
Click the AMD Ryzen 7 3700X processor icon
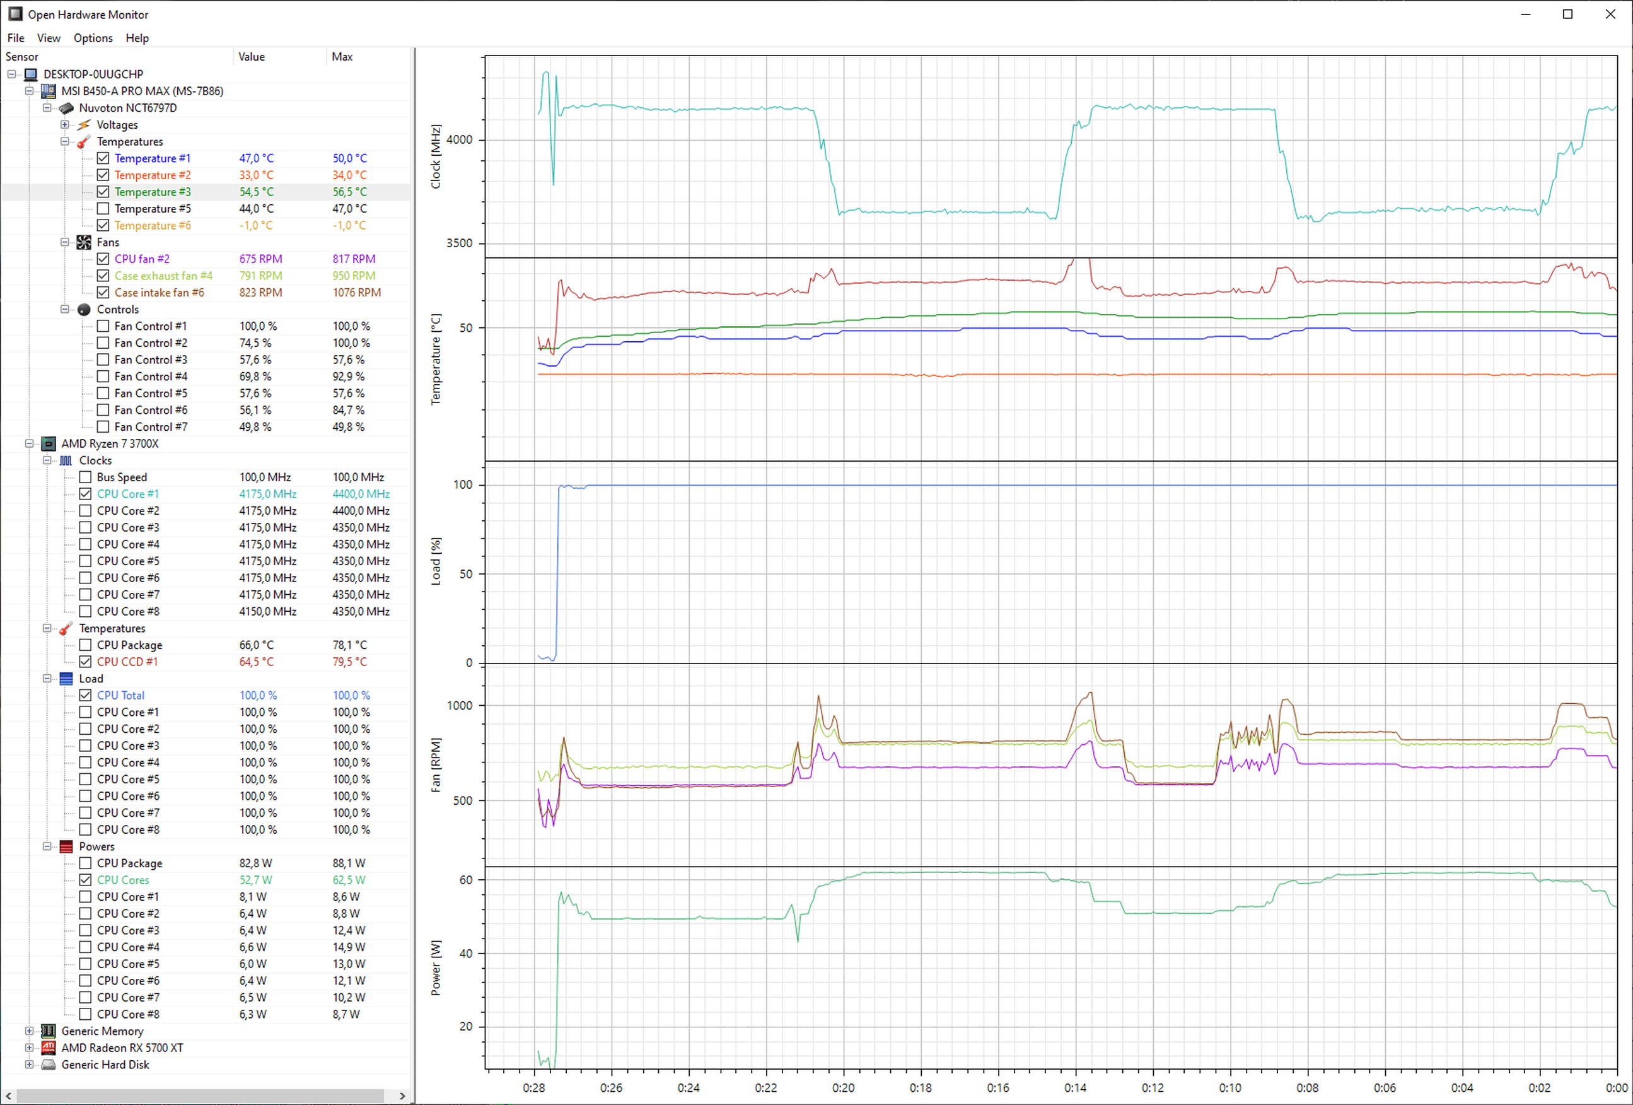[49, 443]
